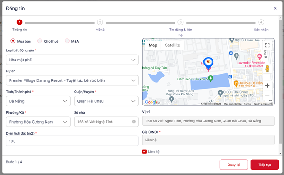Focus the Diện tích đất input field
Image resolution: width=284 pixels, height=175 pixels.
point(72,141)
